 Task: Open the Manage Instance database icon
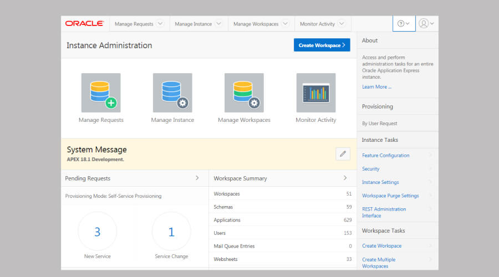click(x=172, y=93)
